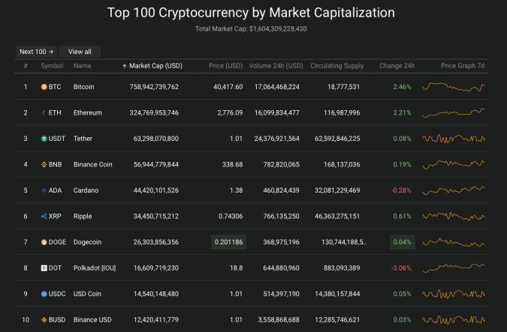Sort by Volume 24h (USD) header
Image resolution: width=507 pixels, height=332 pixels.
coord(276,66)
